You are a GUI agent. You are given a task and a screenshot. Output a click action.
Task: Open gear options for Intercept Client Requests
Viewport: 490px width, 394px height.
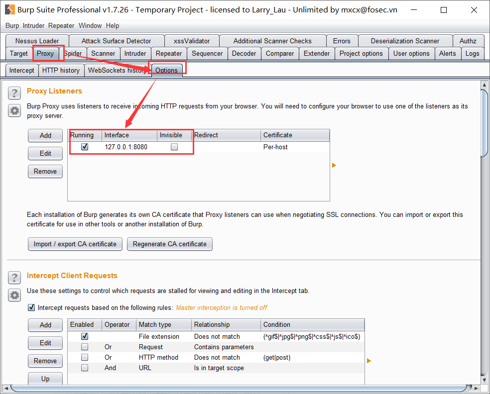tap(14, 295)
